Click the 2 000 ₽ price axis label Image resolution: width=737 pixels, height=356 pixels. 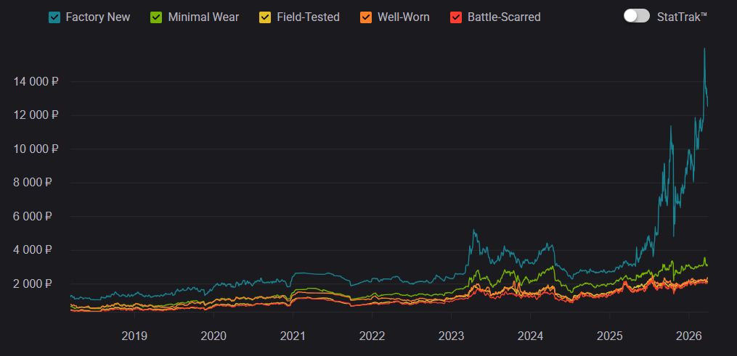(36, 284)
